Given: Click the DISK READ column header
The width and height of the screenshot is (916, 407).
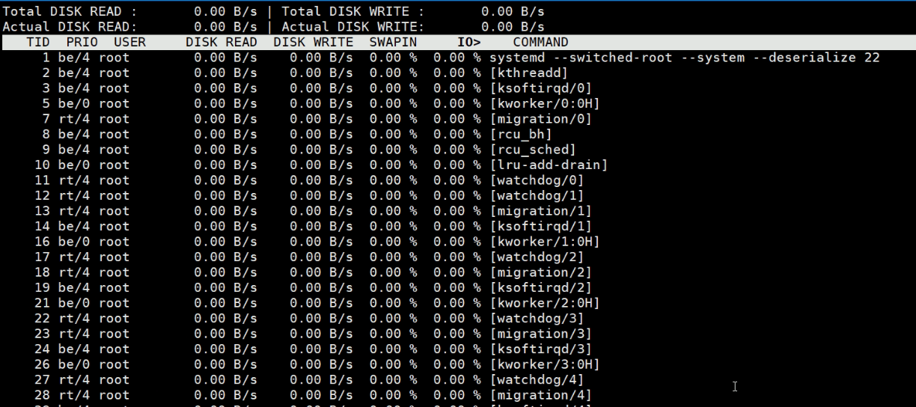Looking at the screenshot, I should click(221, 43).
